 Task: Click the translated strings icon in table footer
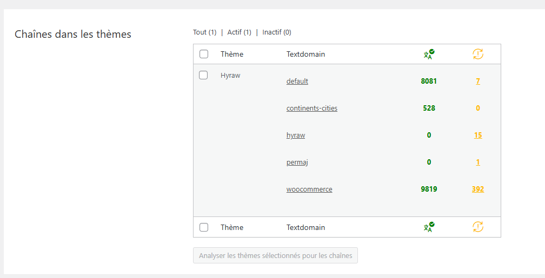pyautogui.click(x=429, y=227)
